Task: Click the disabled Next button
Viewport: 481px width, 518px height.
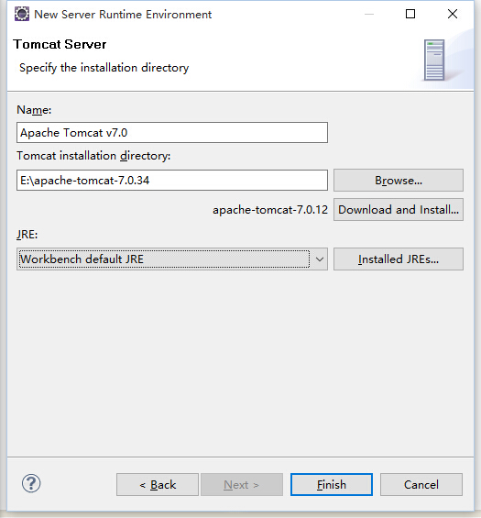Action: tap(242, 485)
